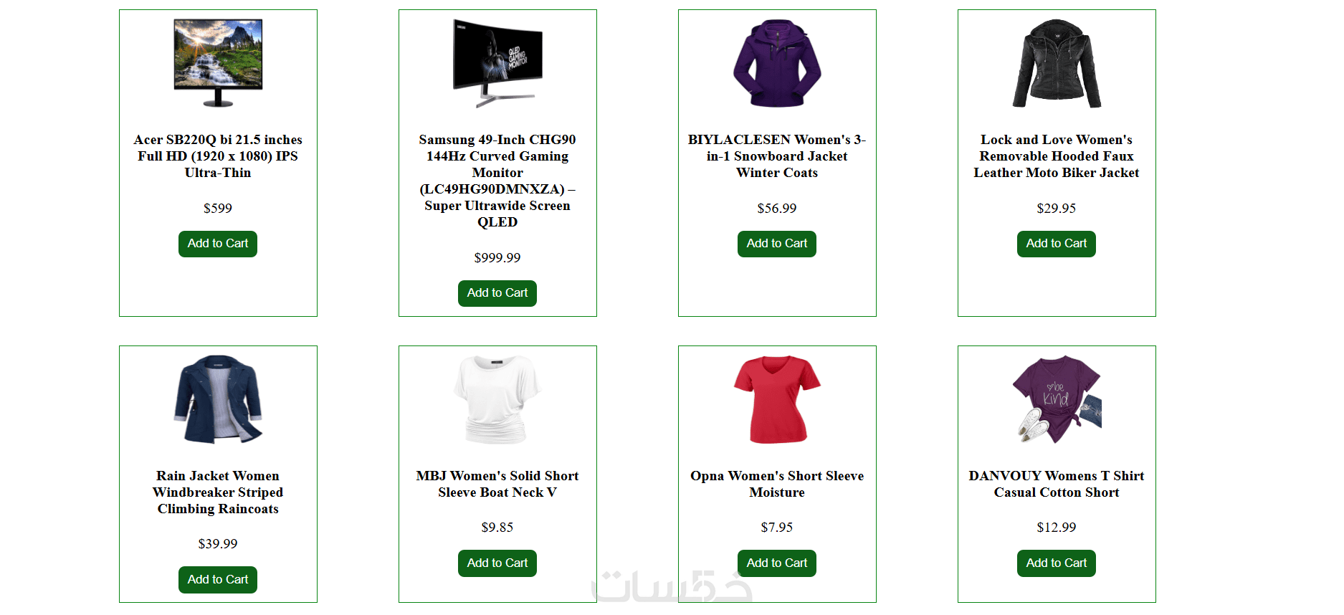
Task: Open the Samsung curved monitor image
Action: tap(497, 64)
